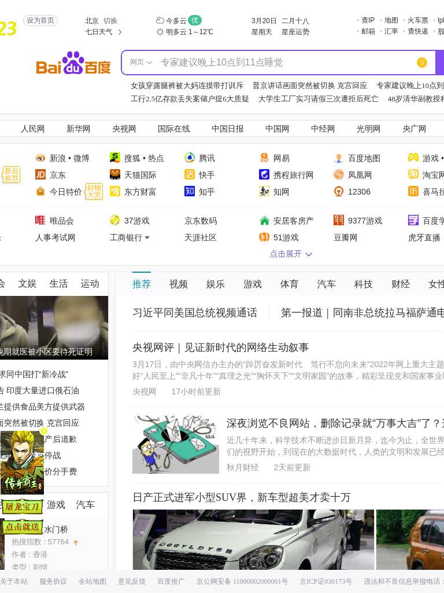Click the 设为首页 button
Viewport: 444px width, 593px height.
[x=40, y=20]
